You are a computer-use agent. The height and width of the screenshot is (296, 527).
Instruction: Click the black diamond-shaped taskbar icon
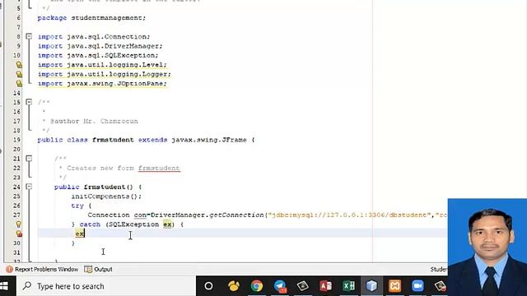point(302,286)
